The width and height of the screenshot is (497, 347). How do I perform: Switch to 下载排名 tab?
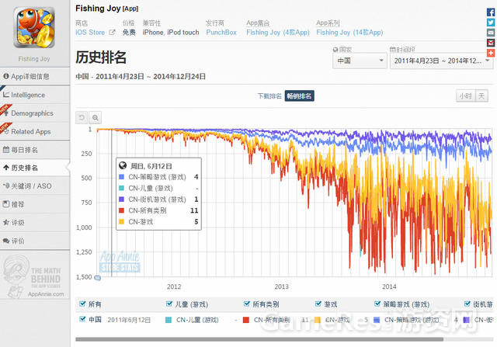click(269, 96)
